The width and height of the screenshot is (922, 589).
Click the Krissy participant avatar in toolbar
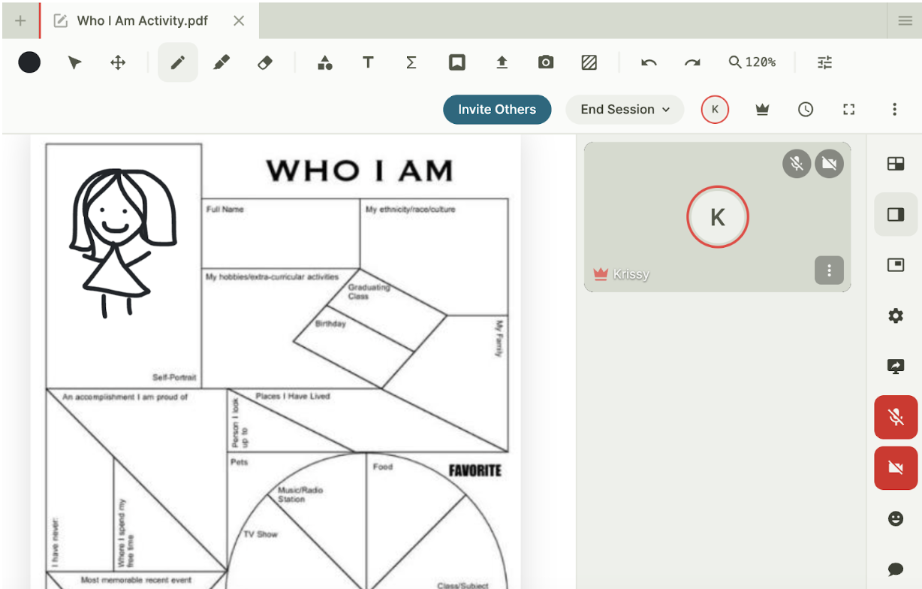pyautogui.click(x=715, y=110)
